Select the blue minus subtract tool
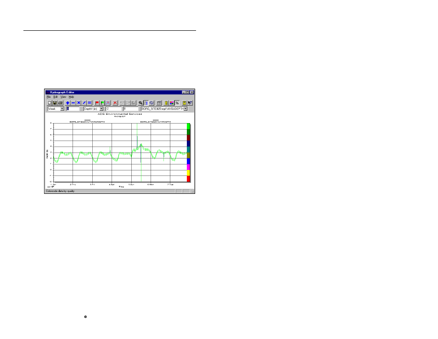Viewport: 438px width, 339px height. [73, 103]
